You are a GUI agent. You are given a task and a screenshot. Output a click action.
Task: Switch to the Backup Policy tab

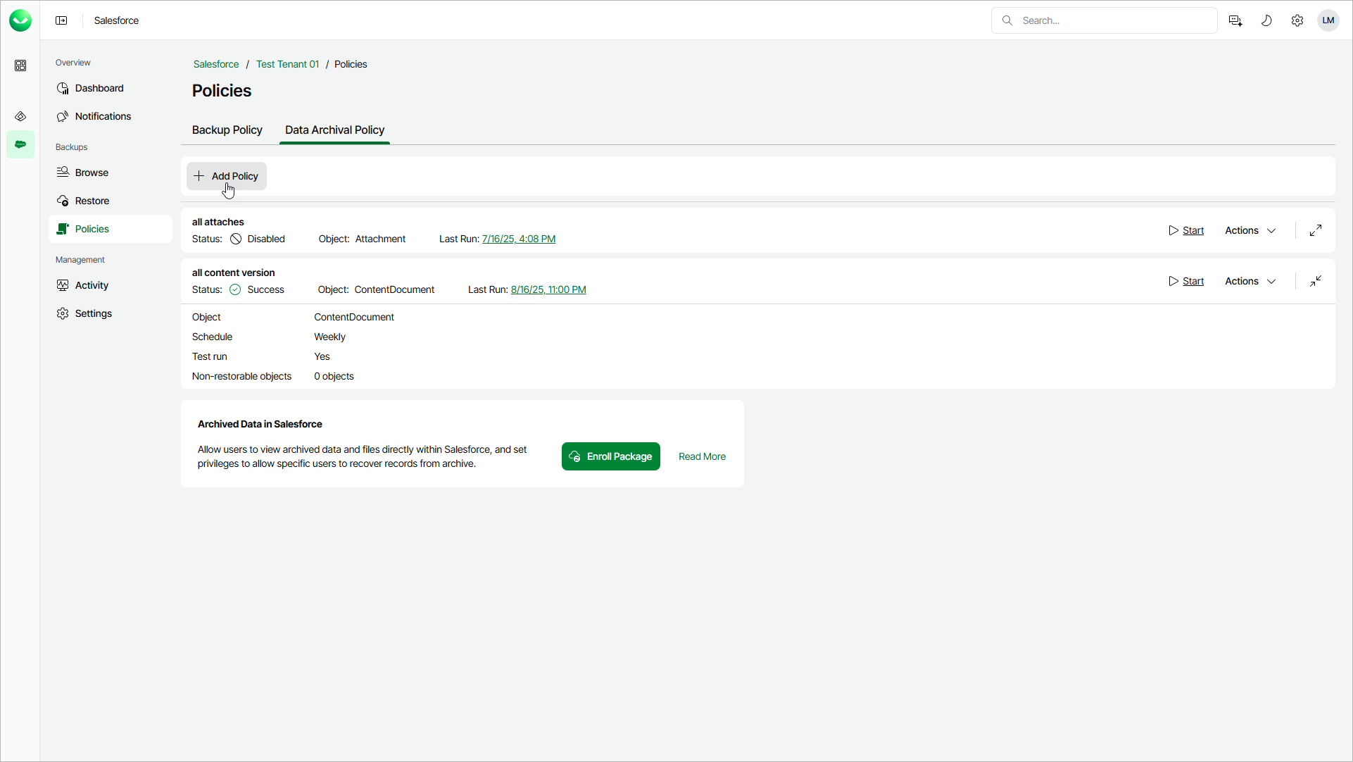click(x=227, y=130)
